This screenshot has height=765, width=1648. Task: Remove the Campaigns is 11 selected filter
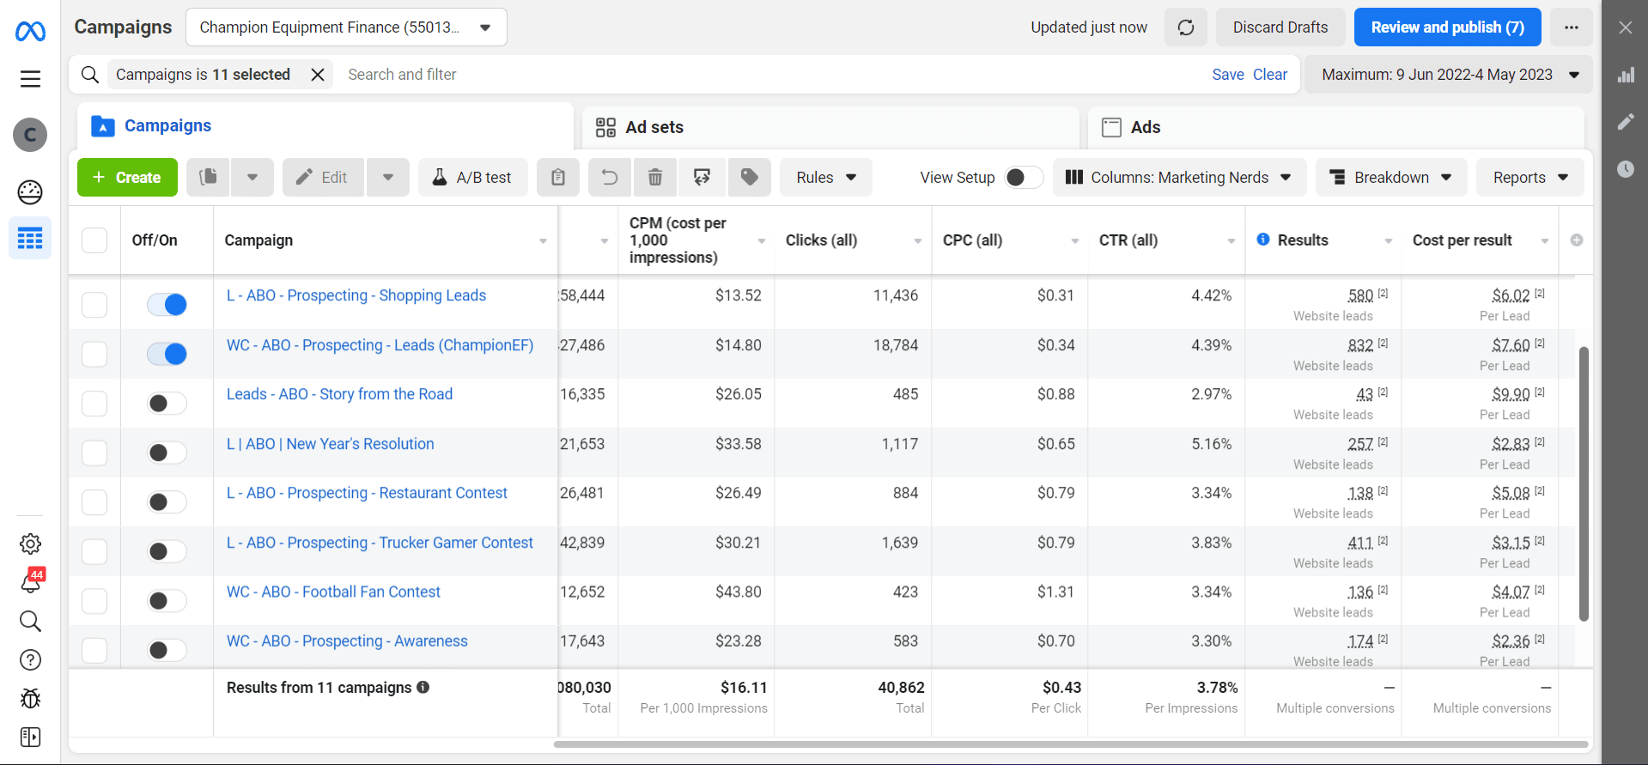pyautogui.click(x=318, y=75)
